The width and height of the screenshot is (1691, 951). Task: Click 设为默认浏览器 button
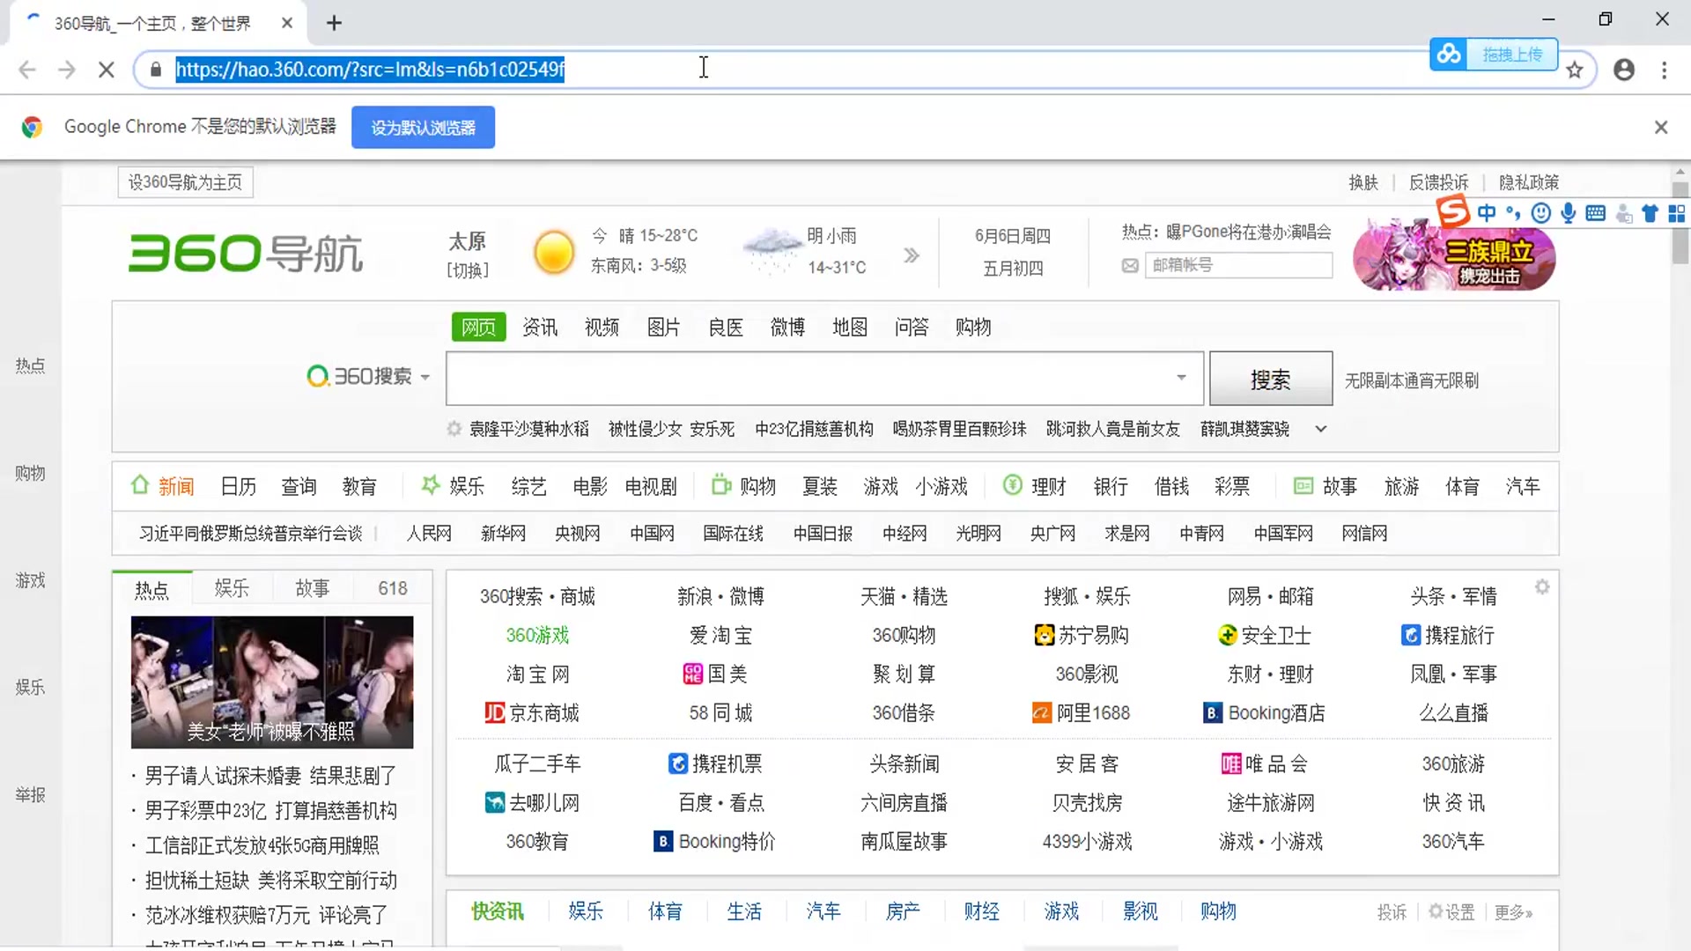[423, 128]
